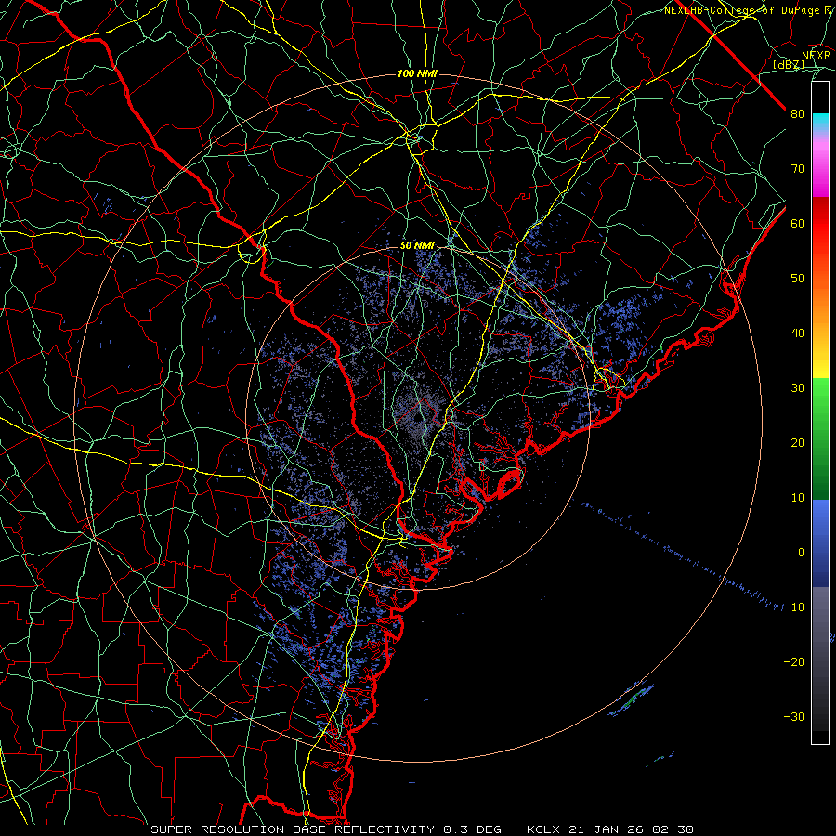Screen dimensions: 836x836
Task: Click the green segment of the color bar
Action: tap(820, 438)
